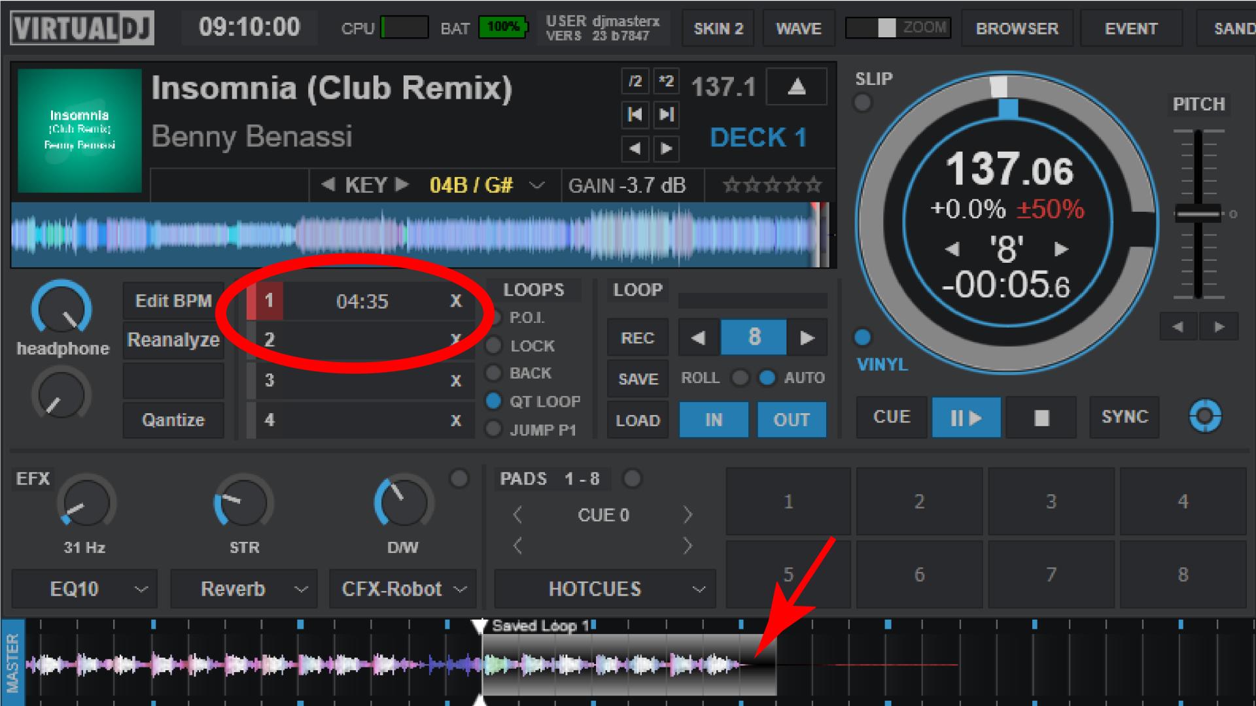Click the blue target ring icon
1256x706 pixels.
pos(1205,416)
